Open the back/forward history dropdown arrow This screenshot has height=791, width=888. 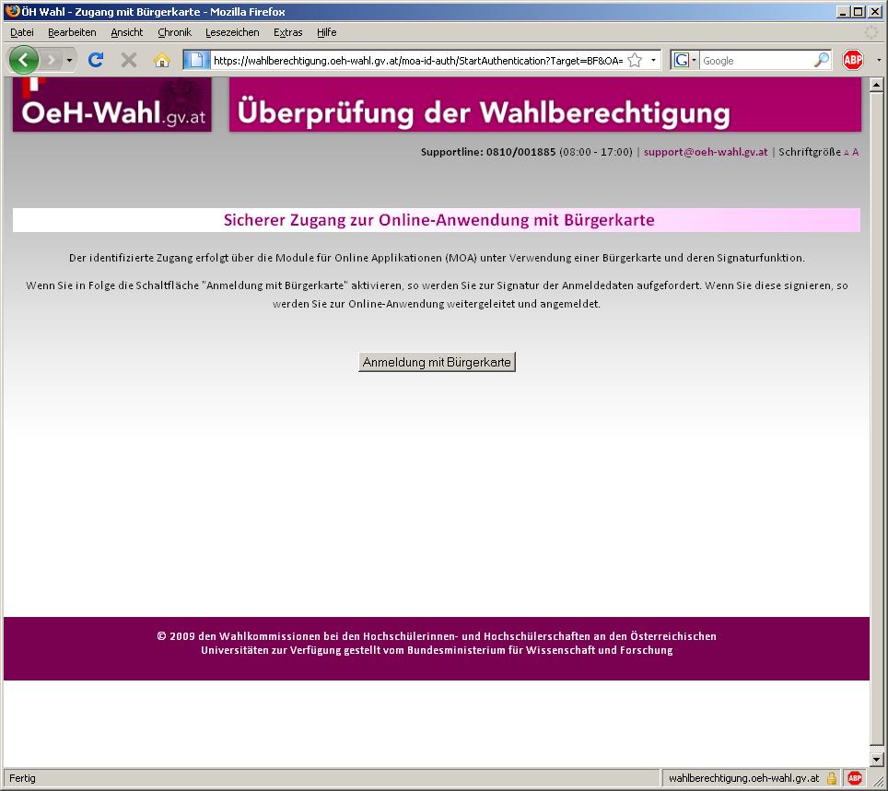click(69, 61)
